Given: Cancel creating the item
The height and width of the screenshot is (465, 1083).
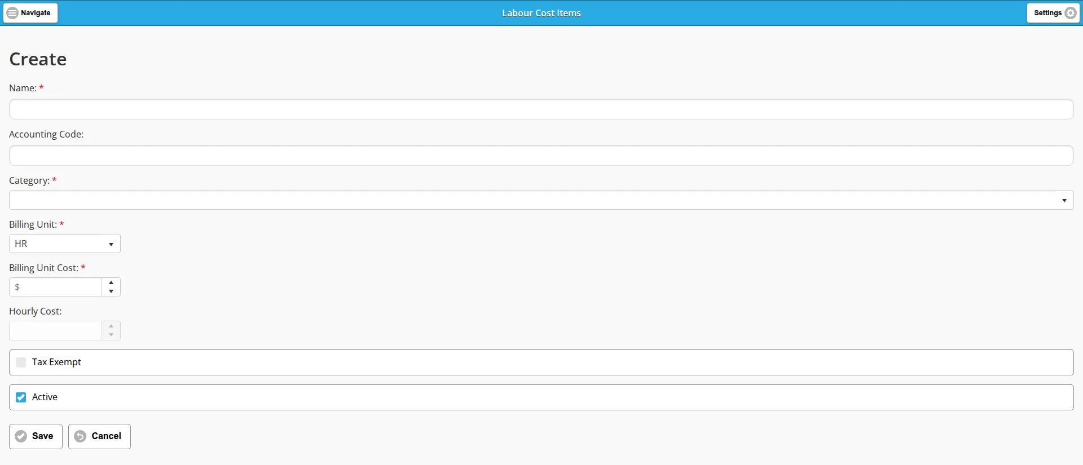Looking at the screenshot, I should tap(99, 436).
